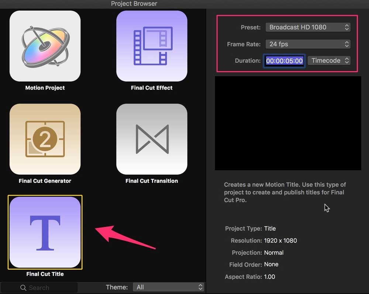Screen dimensions: 369x294
Task: Click the Final Cut Transition label text
Action: [x=152, y=181]
